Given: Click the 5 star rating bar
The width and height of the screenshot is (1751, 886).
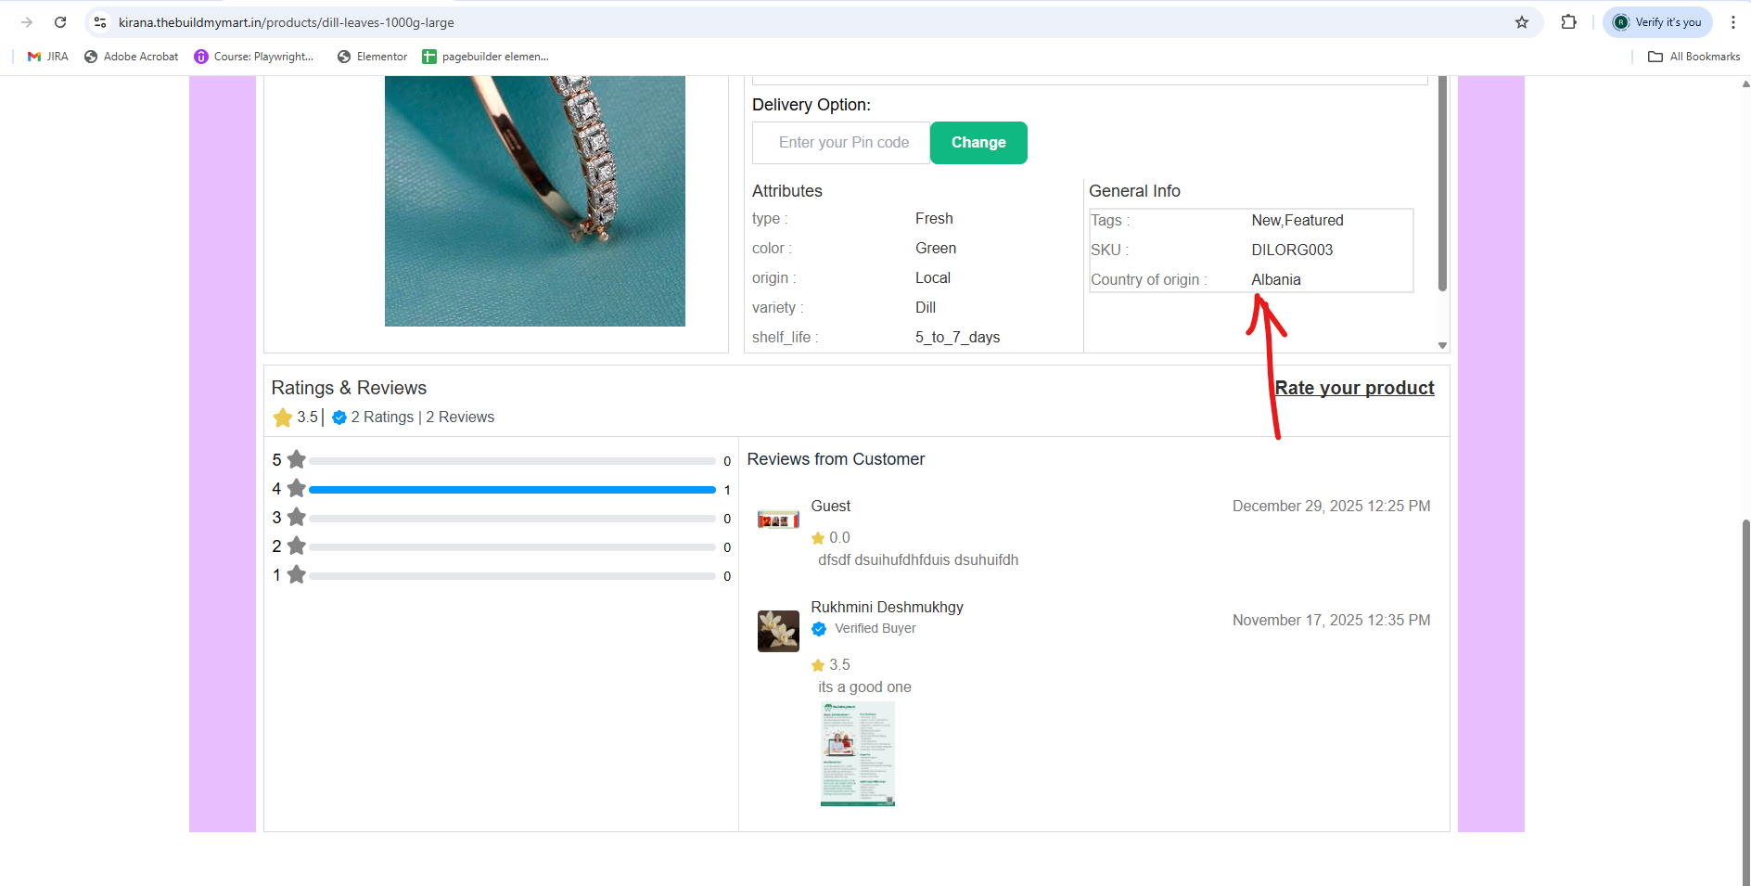Looking at the screenshot, I should pos(512,461).
